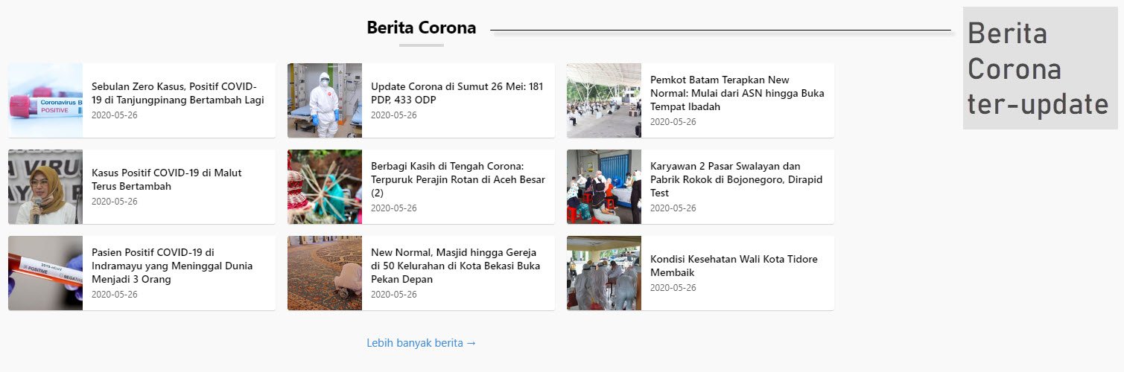Select date 2020-05-26 under Bojonegoro headline
Image resolution: width=1124 pixels, height=372 pixels.
[673, 208]
